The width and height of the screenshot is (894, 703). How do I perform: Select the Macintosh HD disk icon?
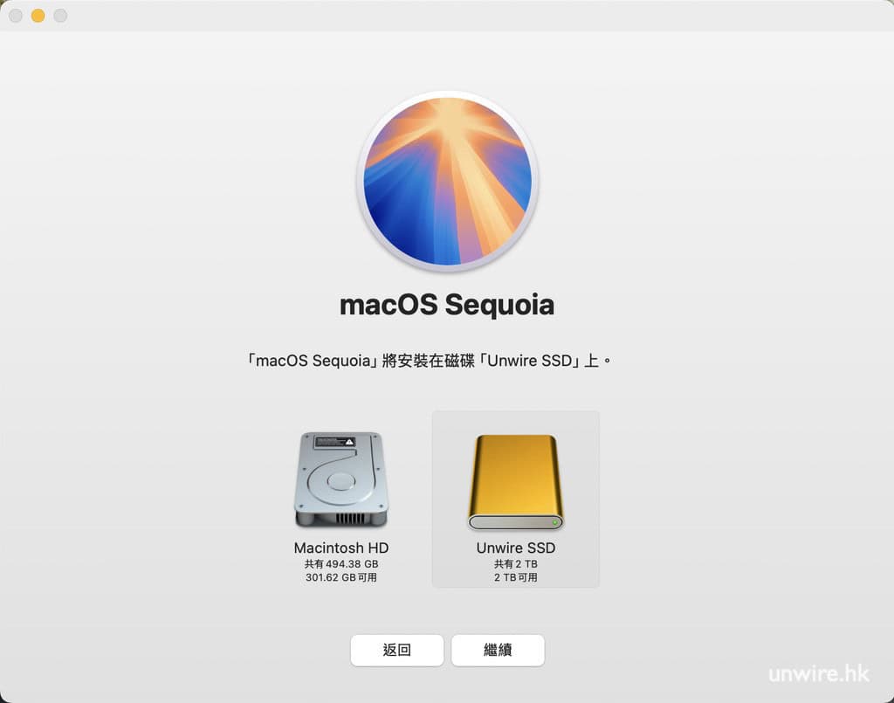(x=341, y=479)
